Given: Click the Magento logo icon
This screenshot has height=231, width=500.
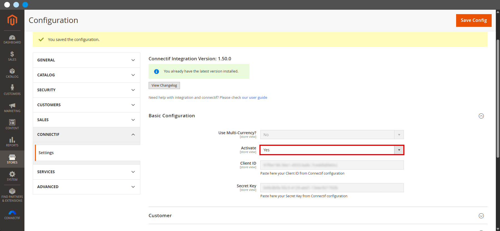Looking at the screenshot, I should tap(12, 20).
